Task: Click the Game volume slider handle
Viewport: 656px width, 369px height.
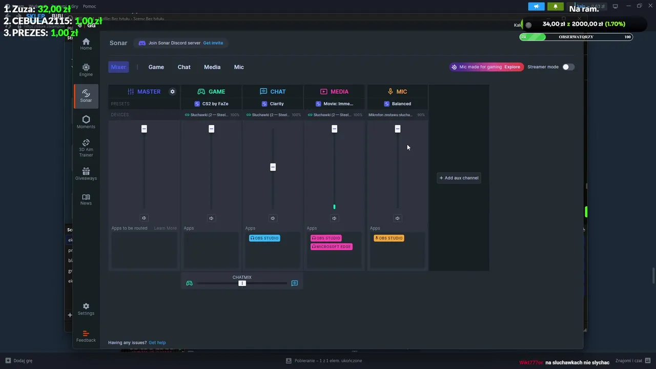Action: (x=211, y=129)
